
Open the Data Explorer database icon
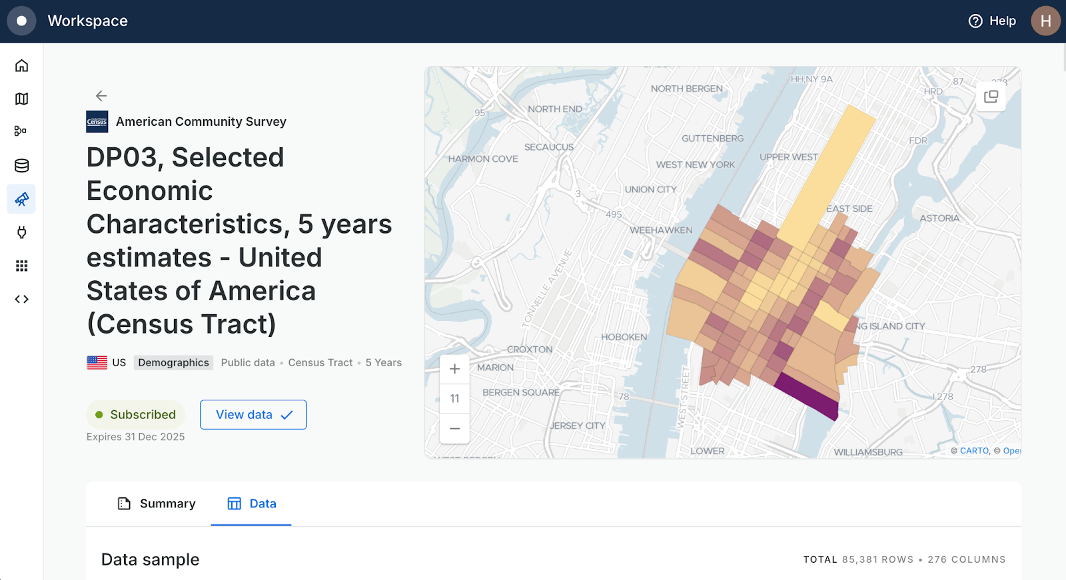click(x=21, y=165)
